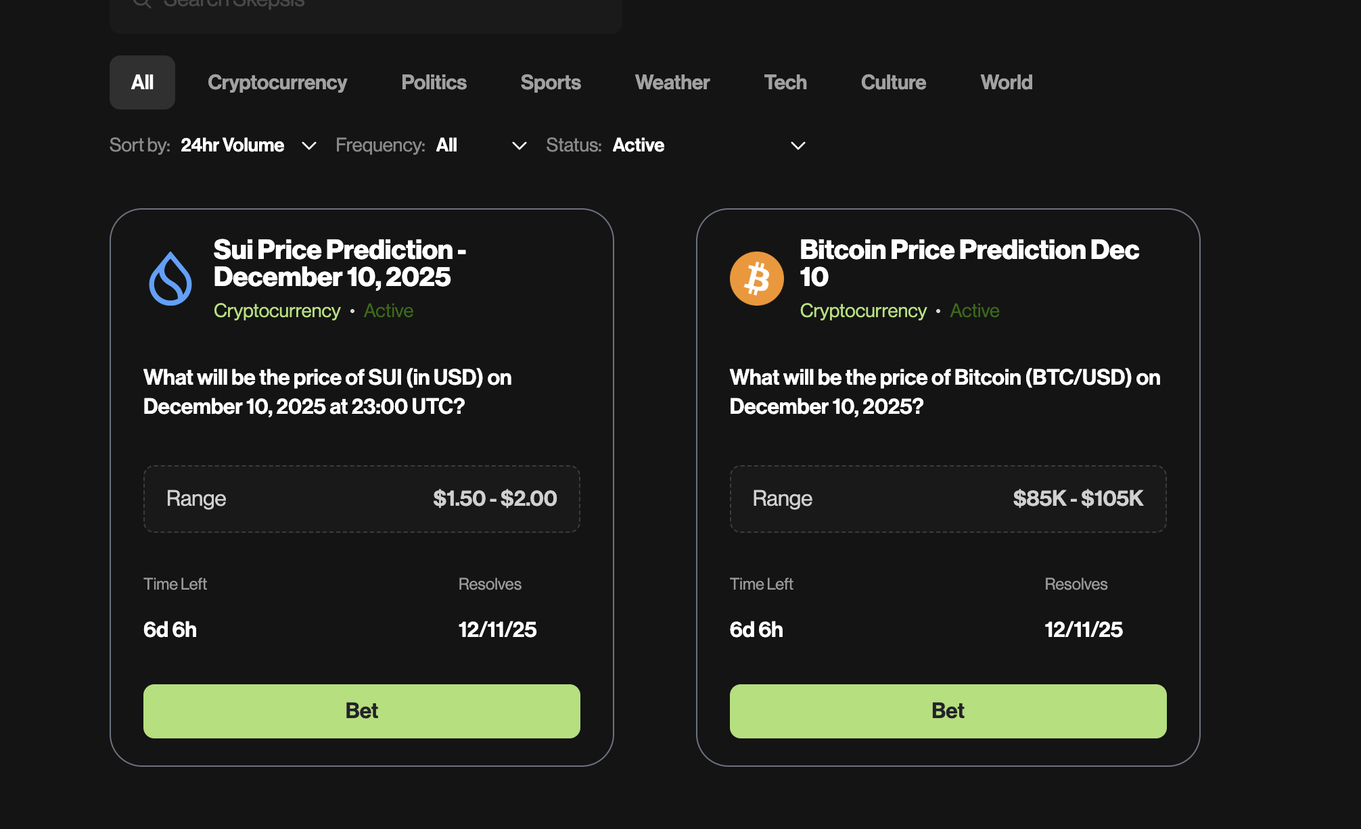The width and height of the screenshot is (1361, 829).
Task: Open the Culture tab
Action: point(894,82)
